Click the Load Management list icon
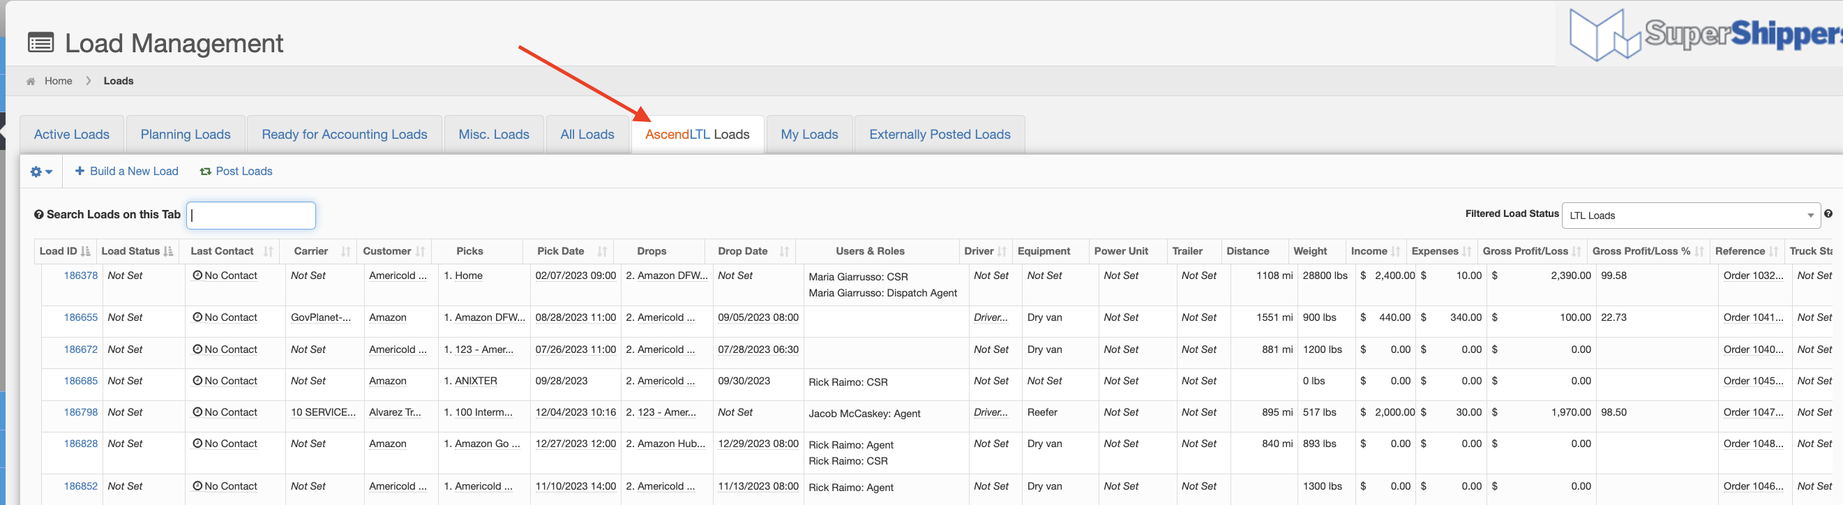1843x505 pixels. point(40,43)
